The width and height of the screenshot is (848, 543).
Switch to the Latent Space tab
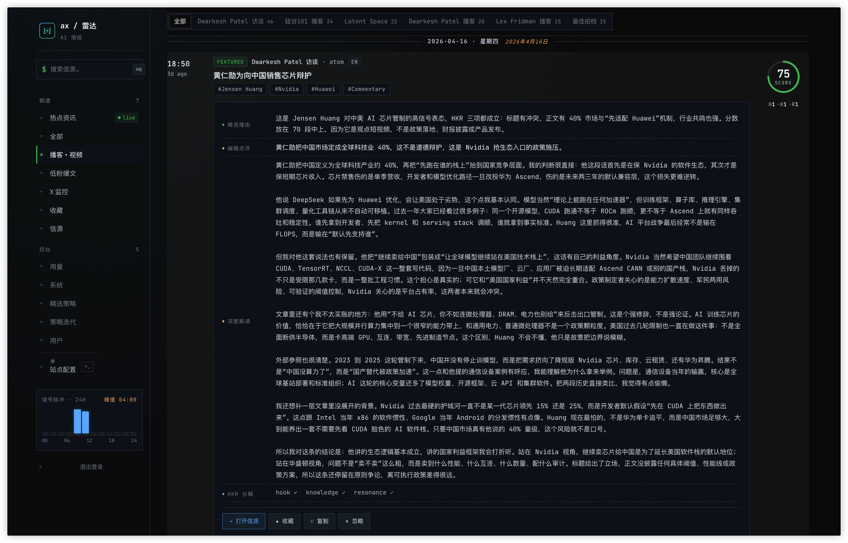370,21
